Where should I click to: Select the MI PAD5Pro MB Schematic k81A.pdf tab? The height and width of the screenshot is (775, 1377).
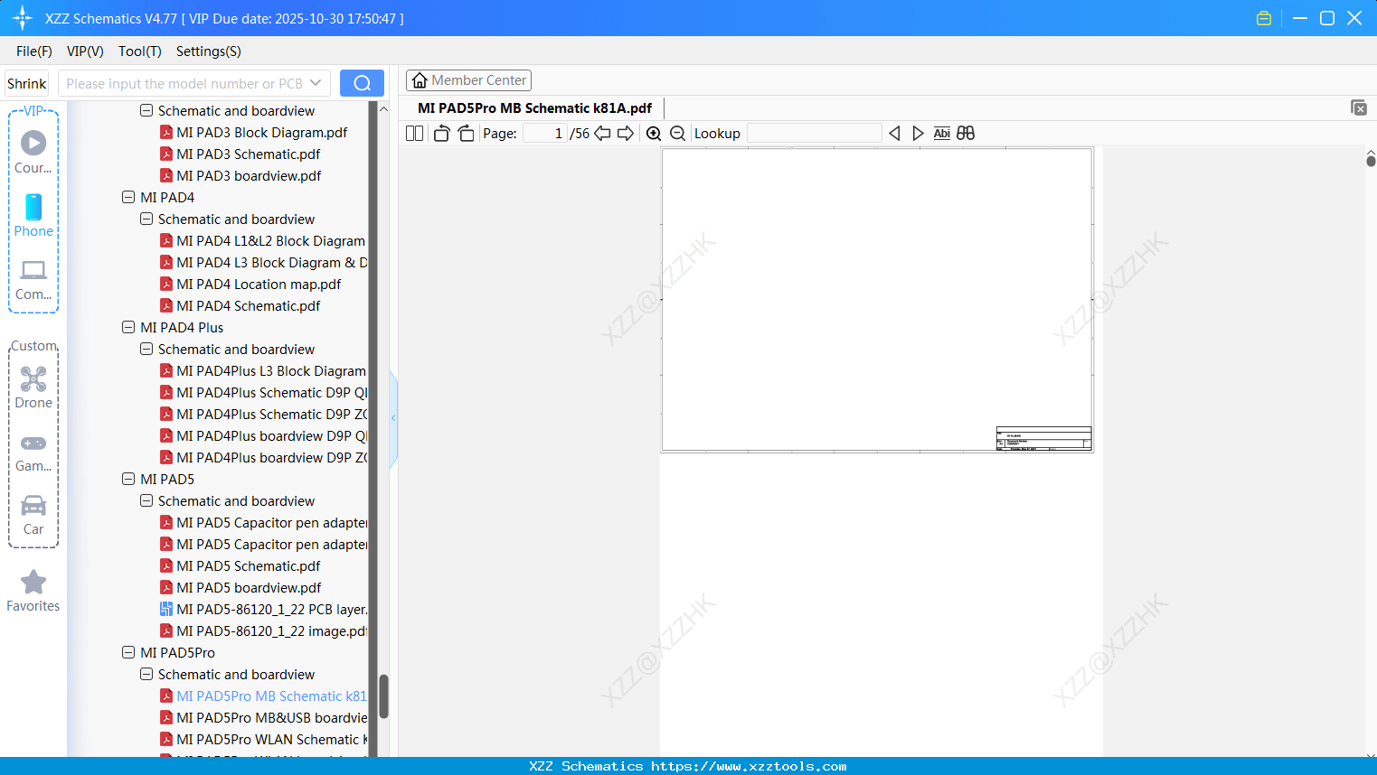click(x=534, y=108)
